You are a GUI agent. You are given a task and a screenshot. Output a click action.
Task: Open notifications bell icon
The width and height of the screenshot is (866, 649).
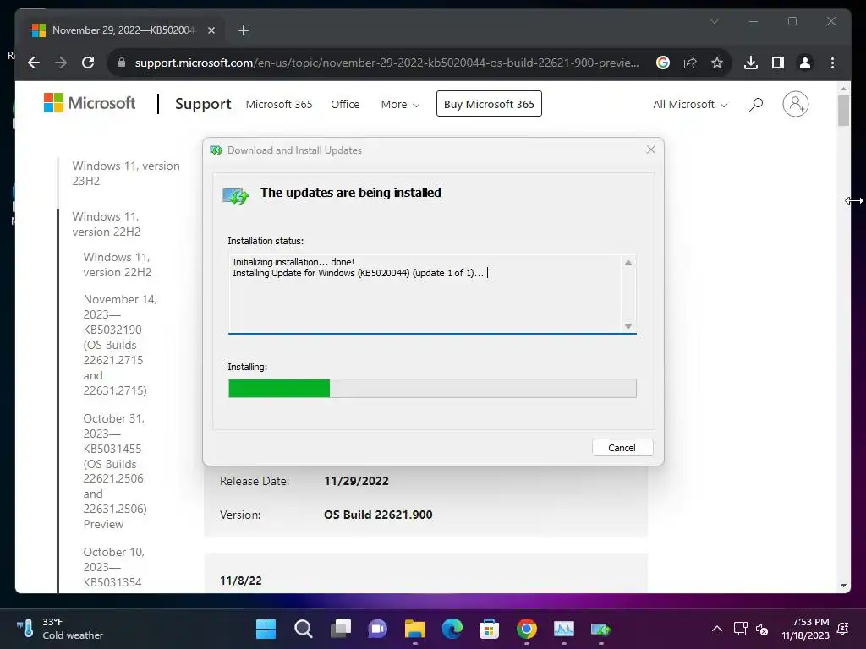[843, 629]
